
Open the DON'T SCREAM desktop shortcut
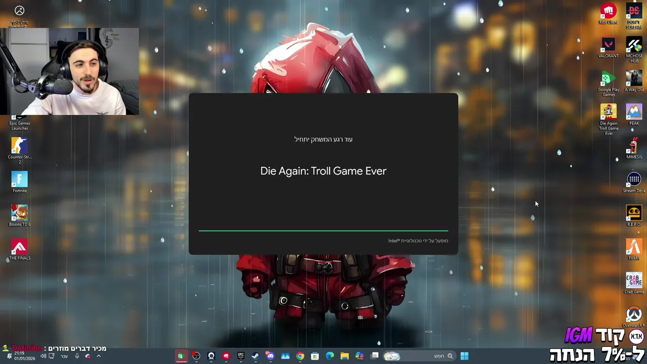pyautogui.click(x=634, y=16)
